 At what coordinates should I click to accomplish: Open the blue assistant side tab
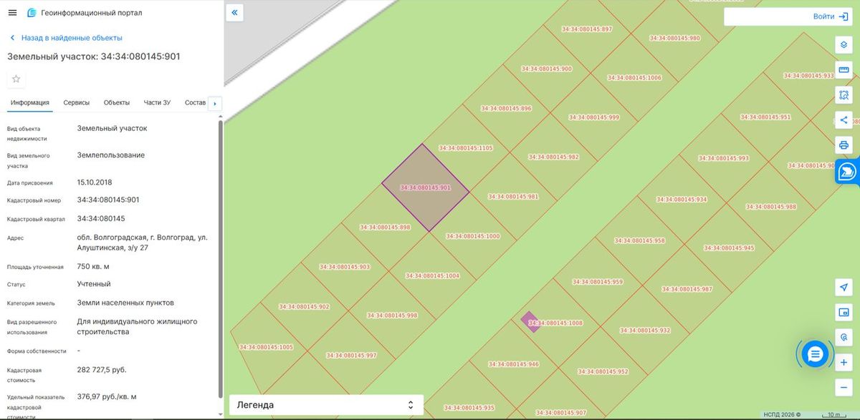[x=847, y=172]
